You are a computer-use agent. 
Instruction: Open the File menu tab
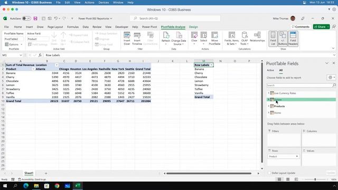(x=6, y=27)
